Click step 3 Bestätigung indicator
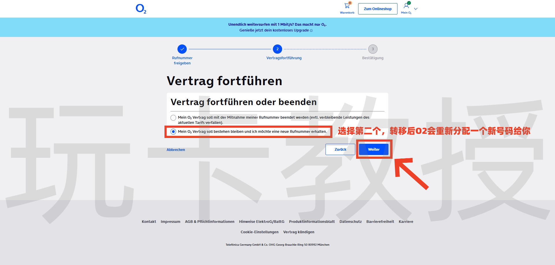This screenshot has width=555, height=265. (x=373, y=49)
